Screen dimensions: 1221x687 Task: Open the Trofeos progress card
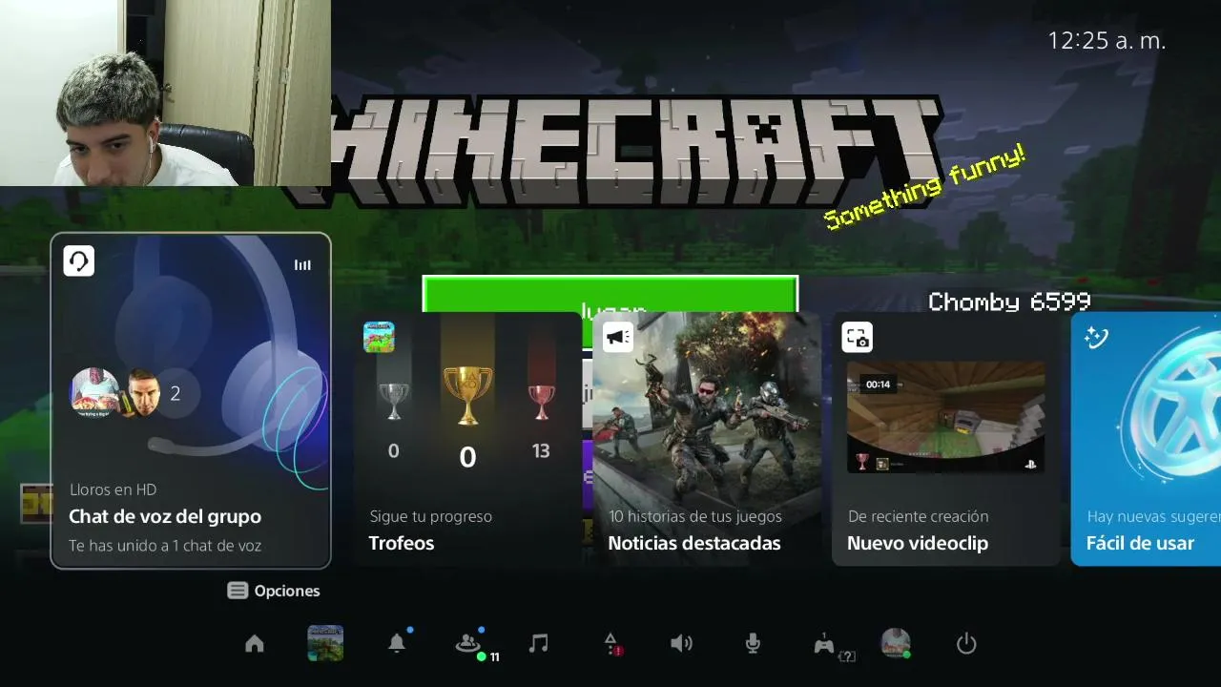(467, 439)
